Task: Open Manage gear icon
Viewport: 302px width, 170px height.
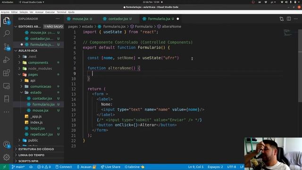Action: tap(6, 157)
